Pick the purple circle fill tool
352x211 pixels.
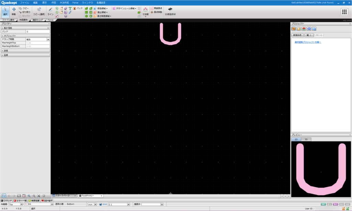(66, 16)
